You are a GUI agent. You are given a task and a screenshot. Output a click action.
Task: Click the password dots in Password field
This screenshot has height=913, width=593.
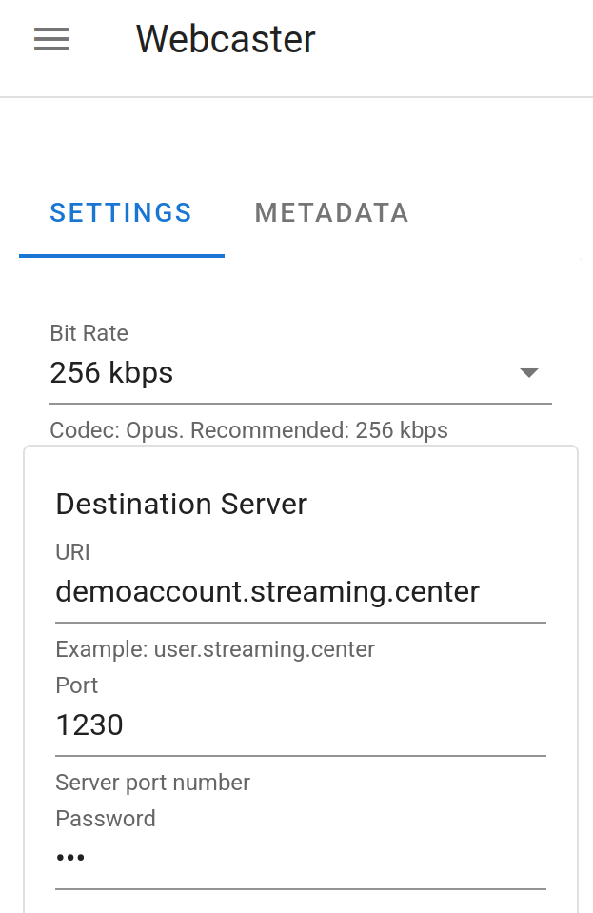[x=70, y=859]
